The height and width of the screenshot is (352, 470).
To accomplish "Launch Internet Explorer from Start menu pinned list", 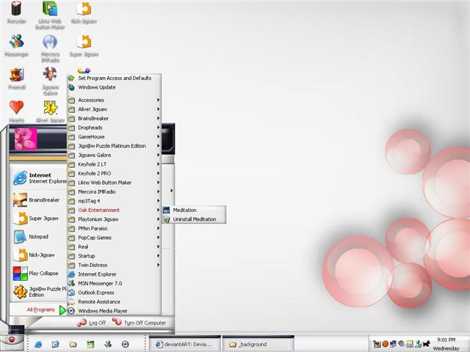I will coord(39,178).
